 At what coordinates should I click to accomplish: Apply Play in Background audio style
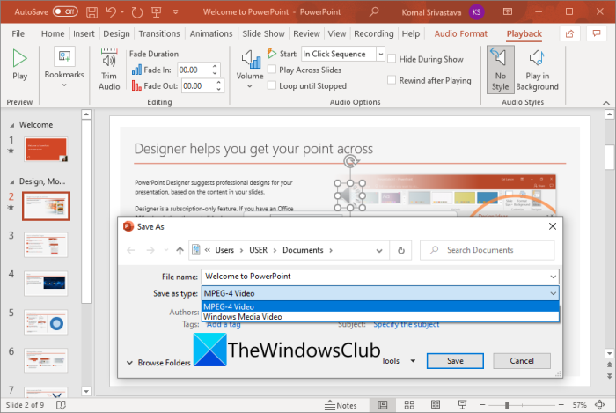[x=537, y=70]
